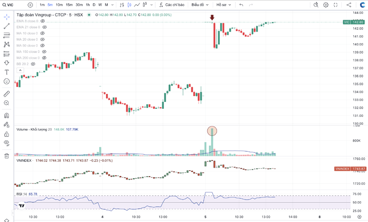Click the Tập đoàn Vingroup chart title
Image resolution: width=368 pixels, height=222 pixels.
point(50,15)
